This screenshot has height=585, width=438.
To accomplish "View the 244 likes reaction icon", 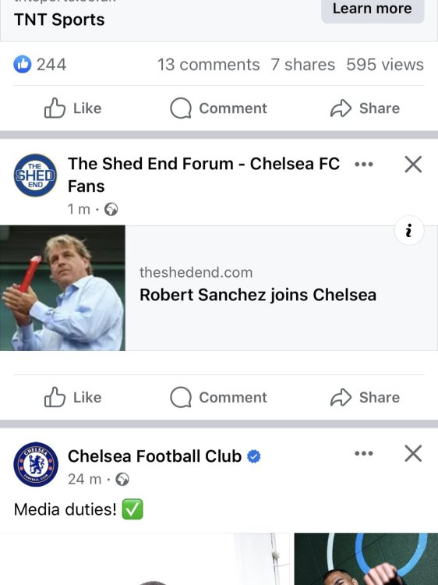I will pos(23,64).
